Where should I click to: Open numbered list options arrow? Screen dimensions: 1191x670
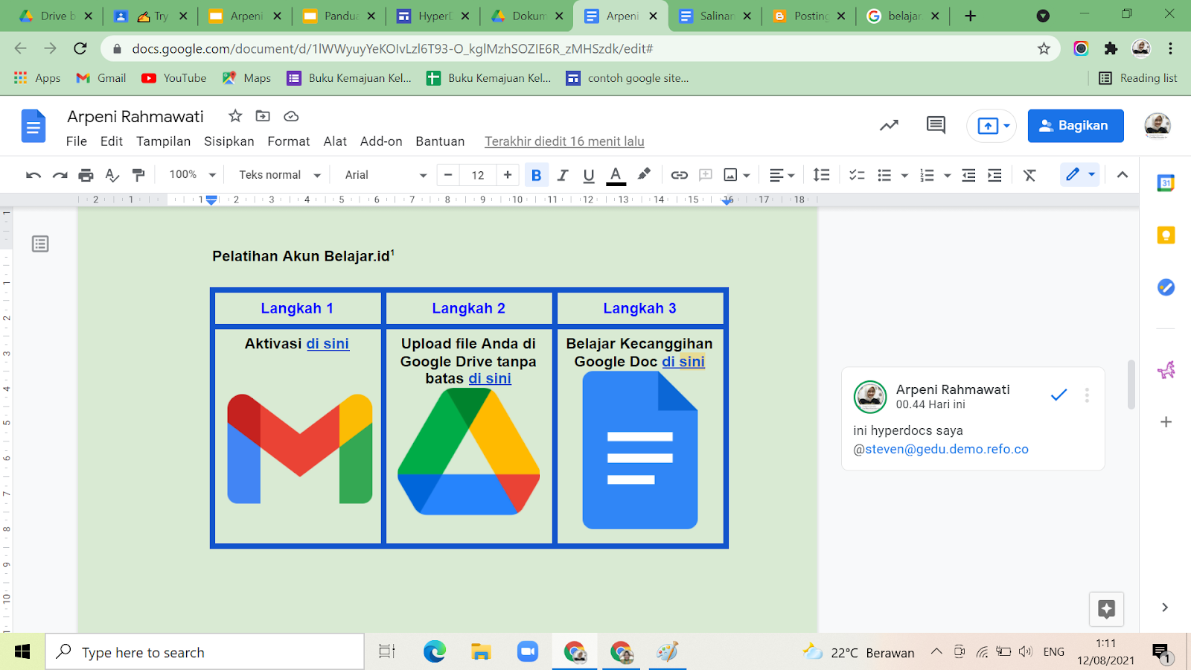[948, 176]
